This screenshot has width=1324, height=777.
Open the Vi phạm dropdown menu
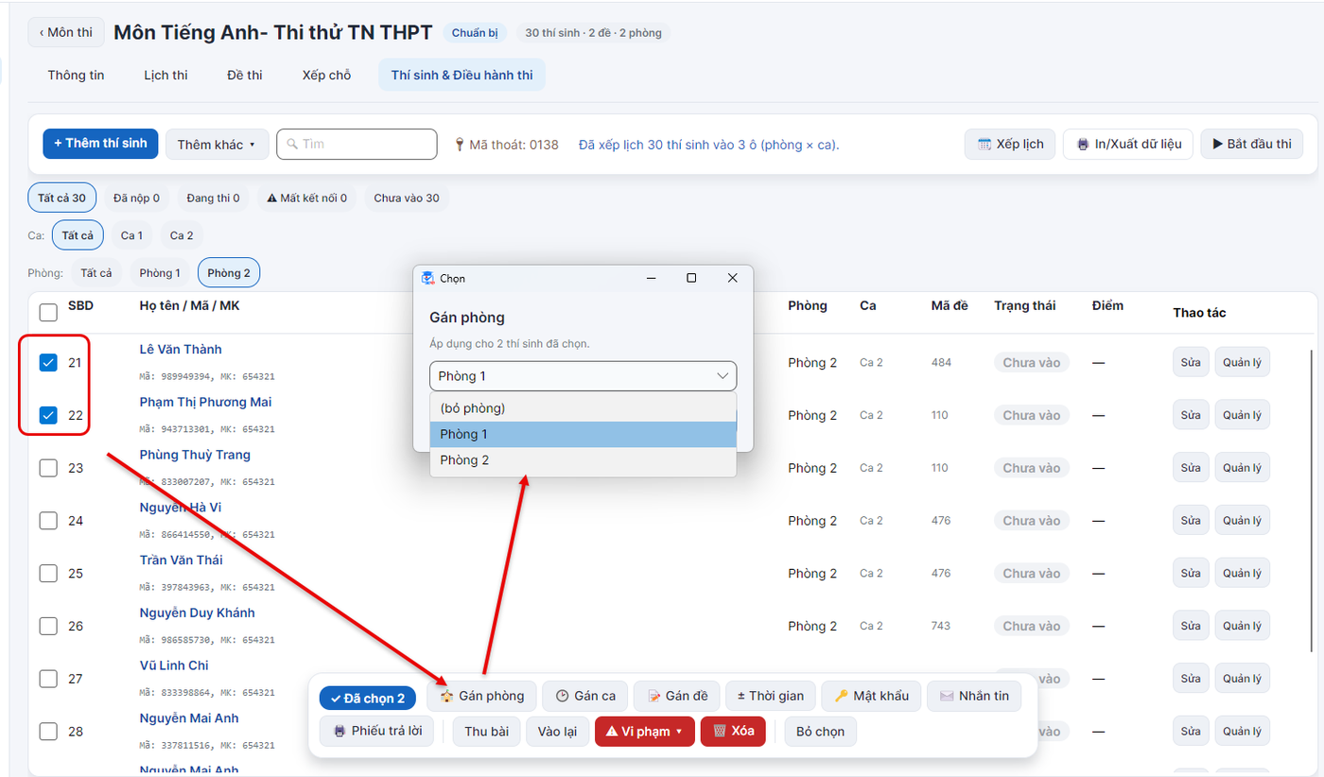pos(644,732)
